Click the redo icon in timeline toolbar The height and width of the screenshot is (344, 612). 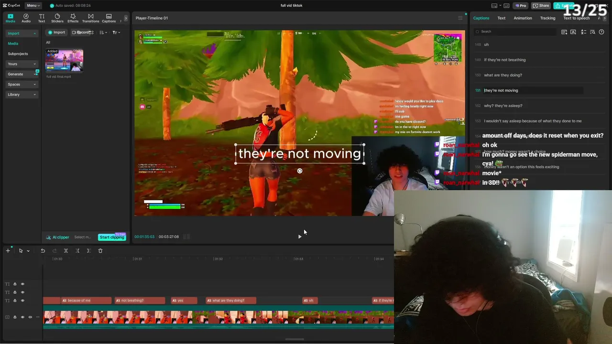tap(54, 251)
